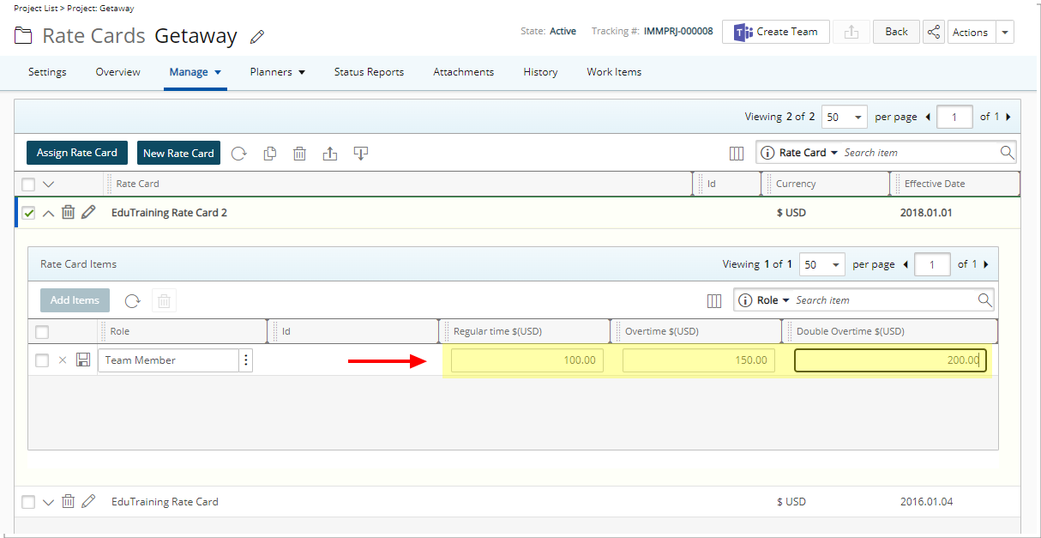Uncheck the EduTraining Rate Card 2 checkbox

(28, 213)
